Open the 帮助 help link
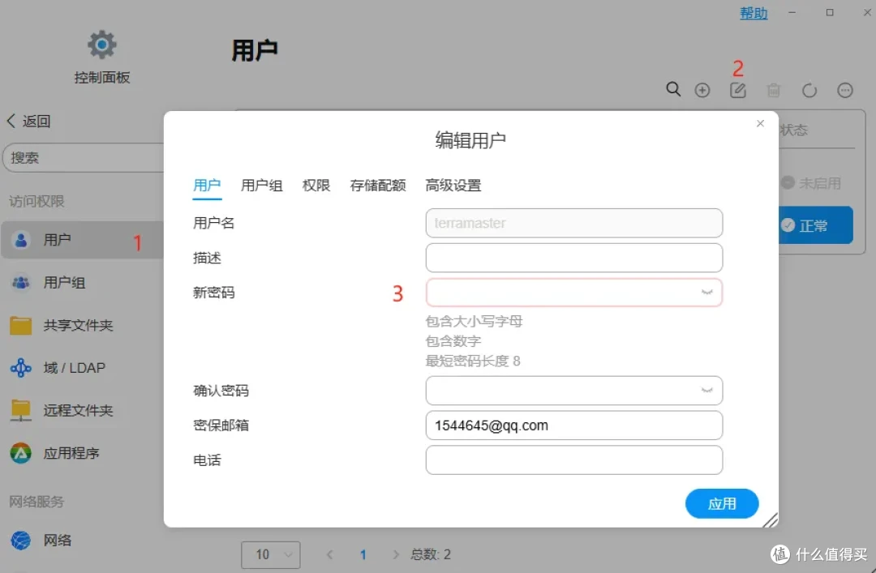This screenshot has height=573, width=876. tap(754, 13)
